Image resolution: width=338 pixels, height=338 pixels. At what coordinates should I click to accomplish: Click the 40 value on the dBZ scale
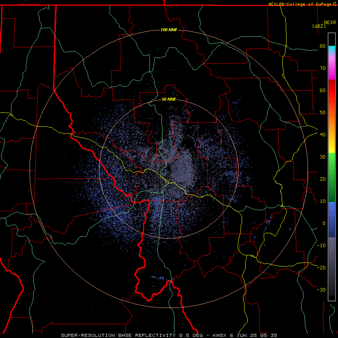(x=323, y=135)
